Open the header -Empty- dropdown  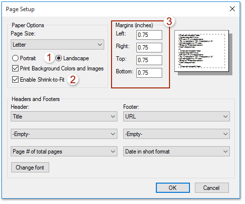click(x=64, y=135)
